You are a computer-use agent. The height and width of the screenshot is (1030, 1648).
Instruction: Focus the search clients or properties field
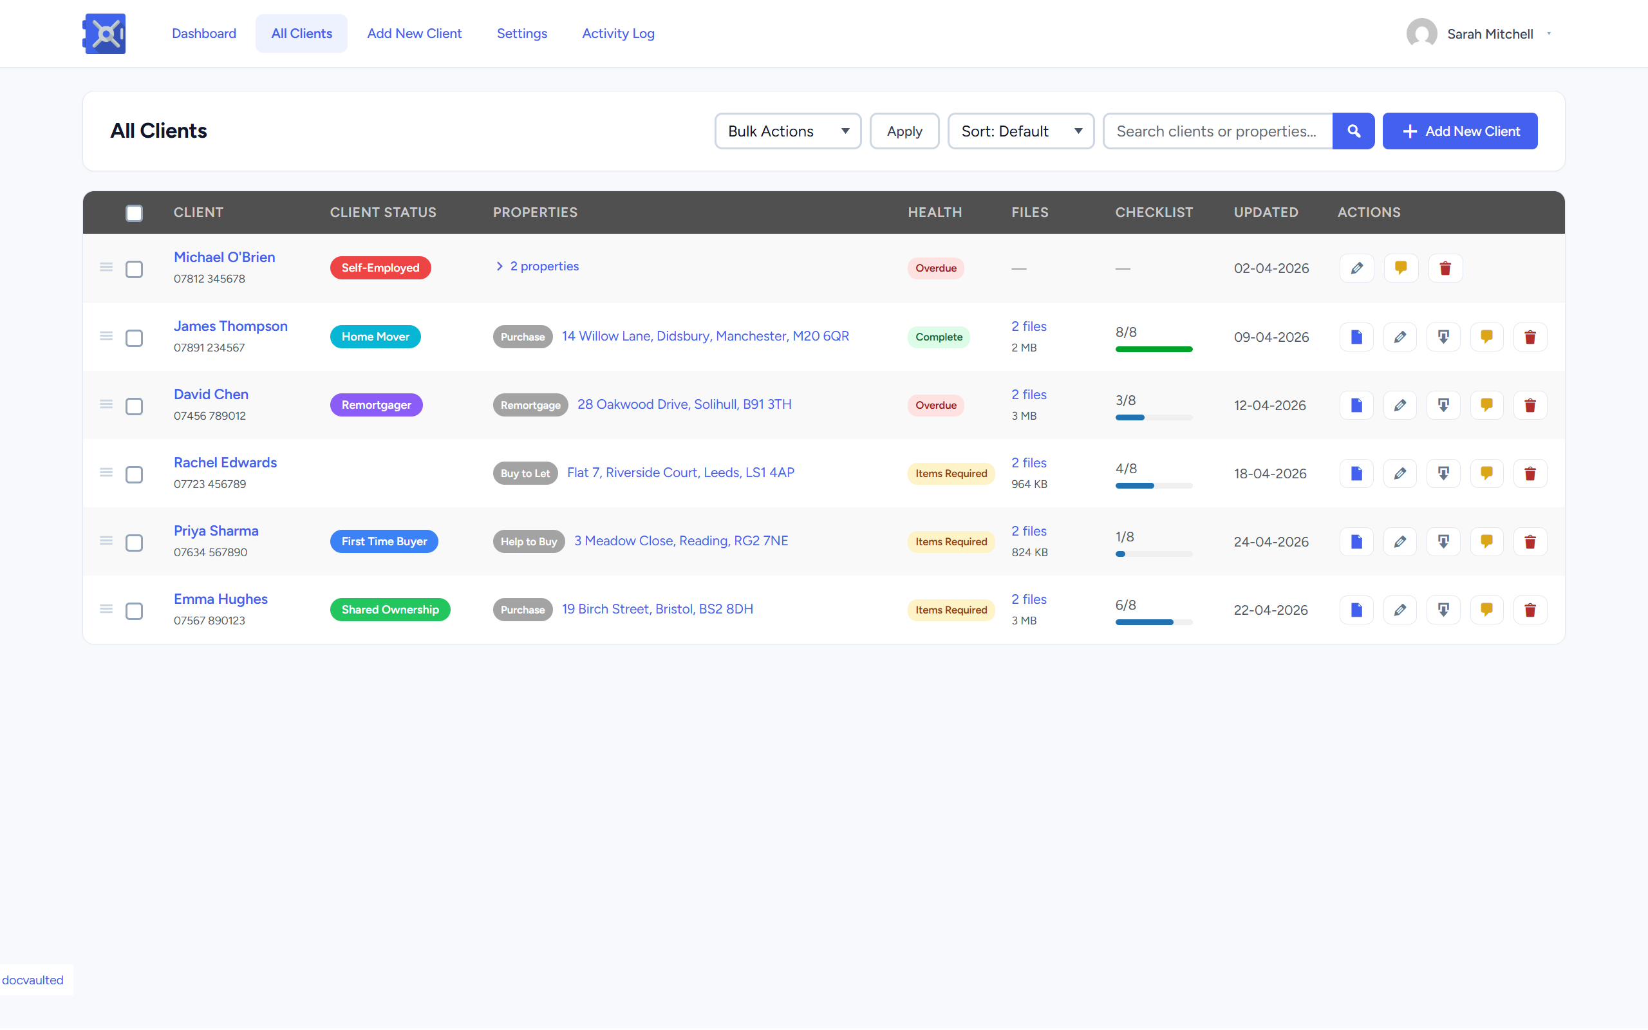point(1217,131)
